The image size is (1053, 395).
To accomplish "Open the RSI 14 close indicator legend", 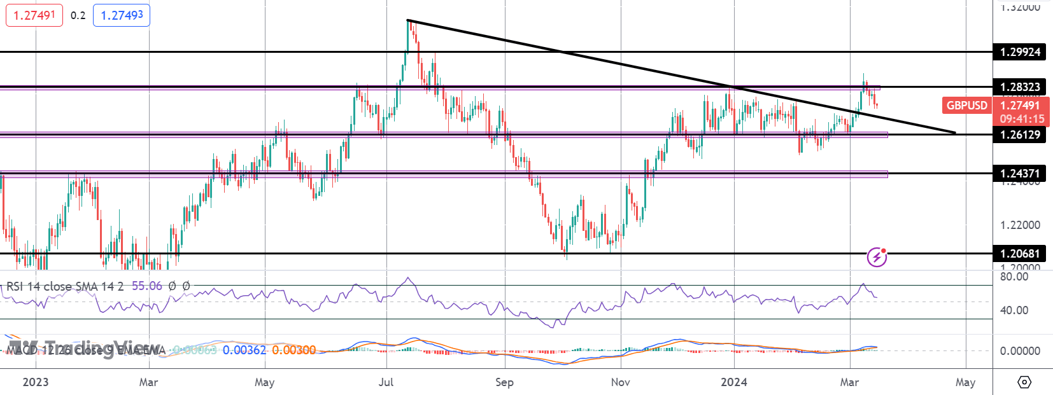I will [x=65, y=286].
